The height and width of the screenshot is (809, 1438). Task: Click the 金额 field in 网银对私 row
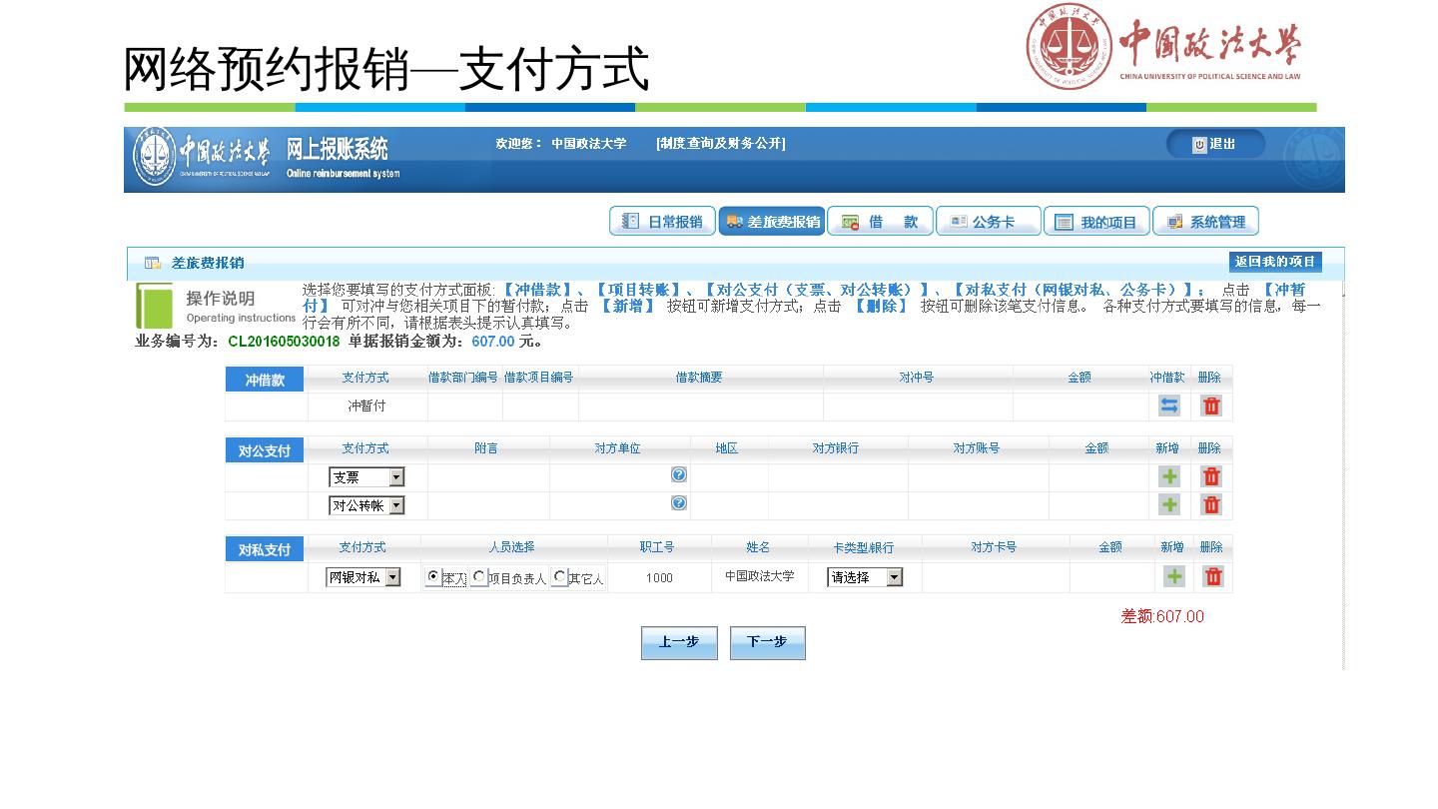1112,577
